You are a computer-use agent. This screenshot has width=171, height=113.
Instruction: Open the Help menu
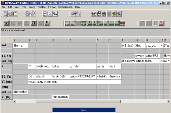[77, 7]
